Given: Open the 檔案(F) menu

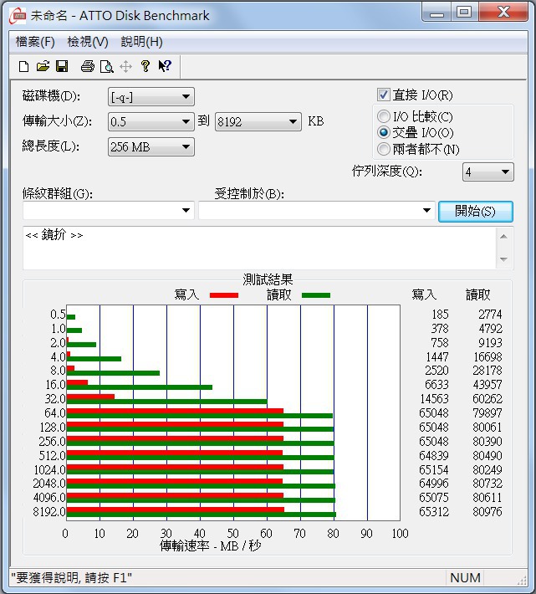Looking at the screenshot, I should tap(35, 42).
